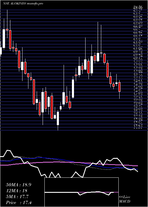Click the large red candle after the first peak
Viewport: 148px width, 207px height.
(10, 39)
